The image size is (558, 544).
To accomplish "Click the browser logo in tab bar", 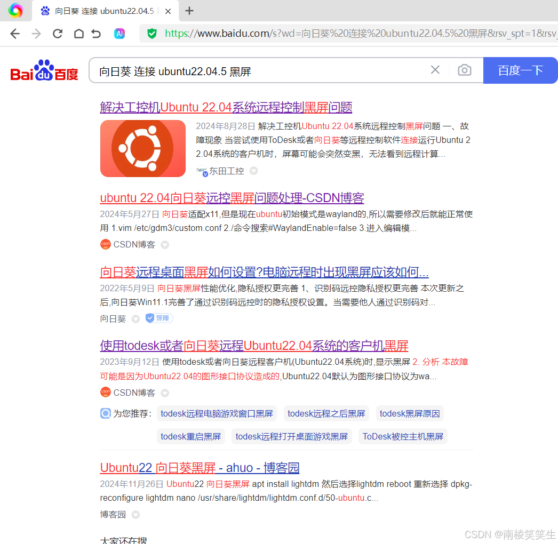I will click(x=15, y=10).
